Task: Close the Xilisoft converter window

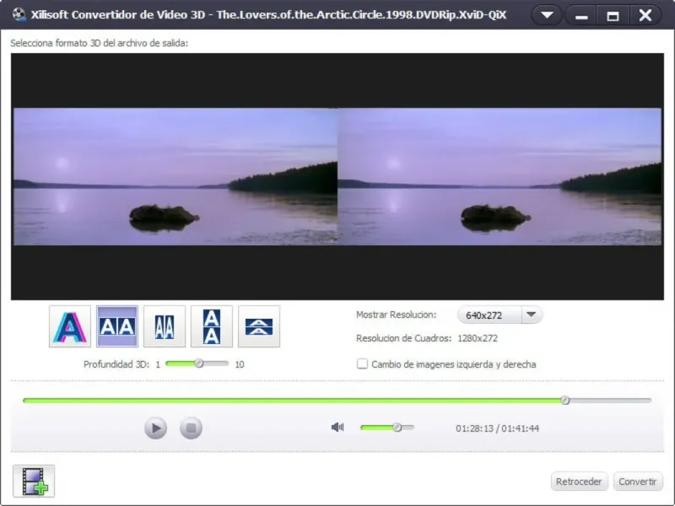Action: (x=645, y=15)
